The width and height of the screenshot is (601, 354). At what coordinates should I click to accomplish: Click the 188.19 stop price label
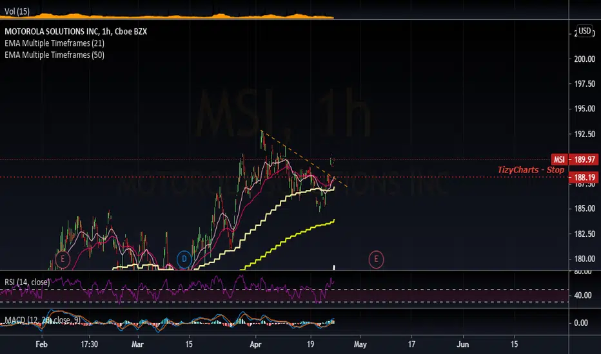584,177
